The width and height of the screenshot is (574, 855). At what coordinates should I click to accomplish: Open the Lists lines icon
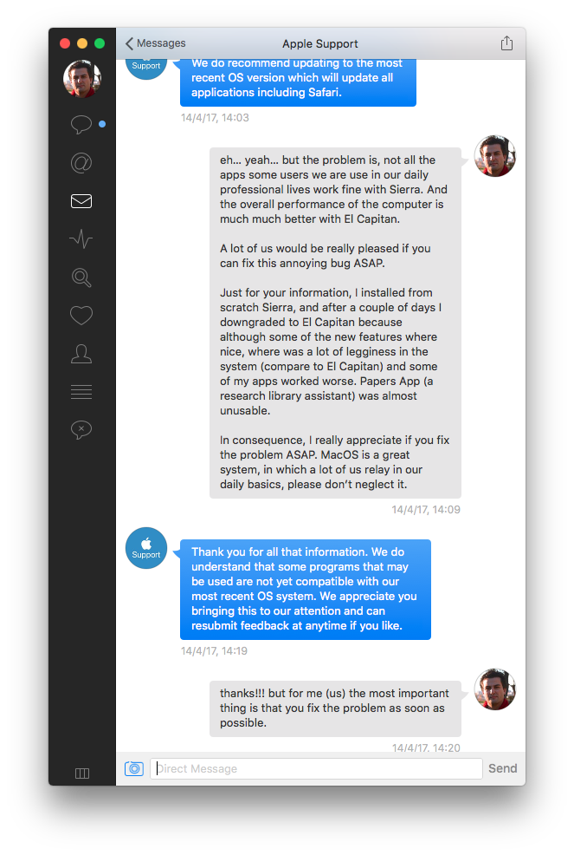(81, 392)
